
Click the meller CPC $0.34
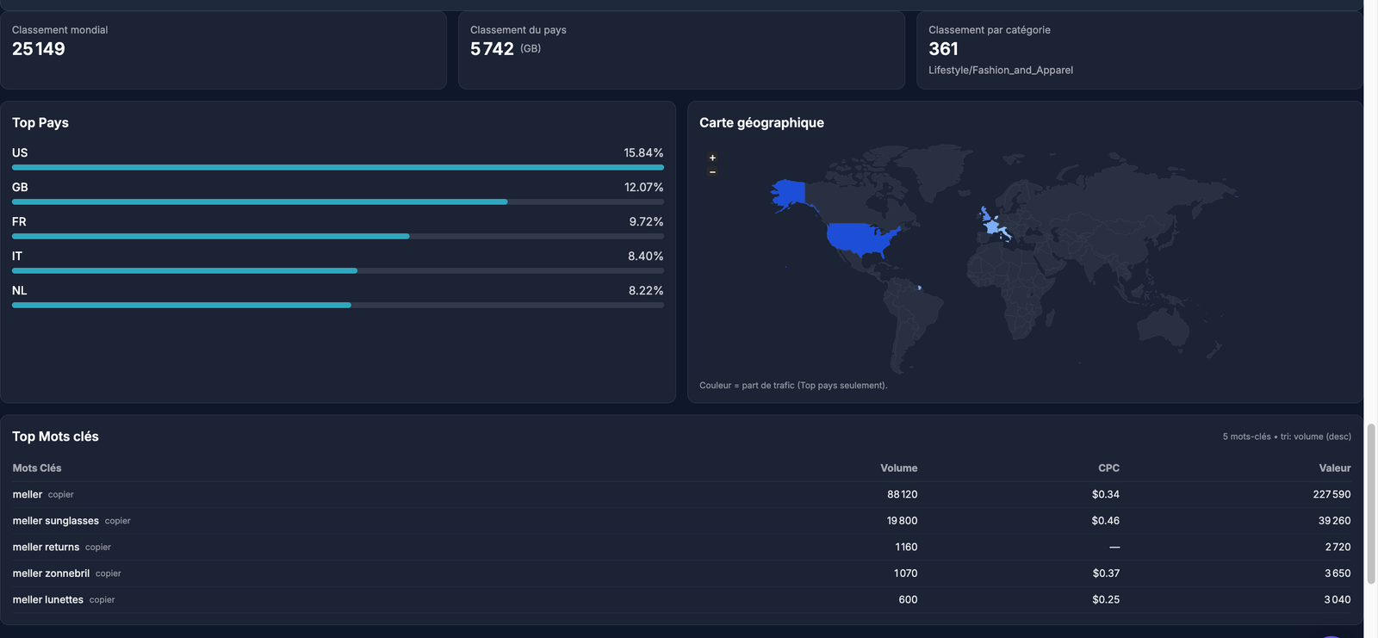click(x=1106, y=494)
